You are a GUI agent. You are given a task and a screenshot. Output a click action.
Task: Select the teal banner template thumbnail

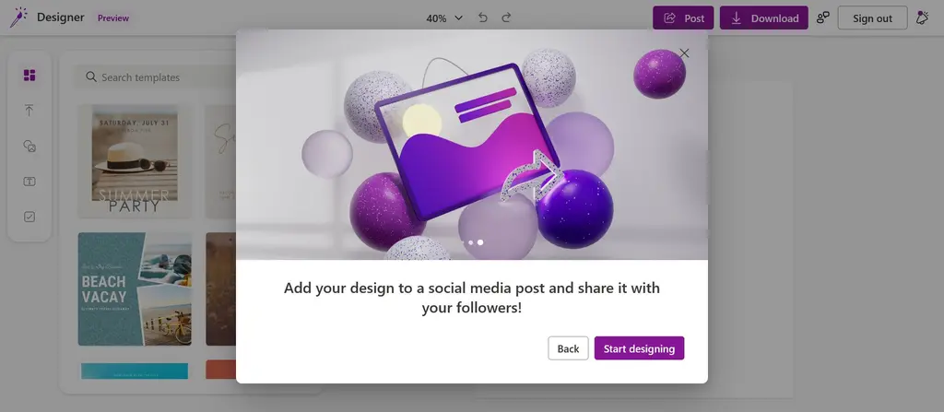point(135,371)
